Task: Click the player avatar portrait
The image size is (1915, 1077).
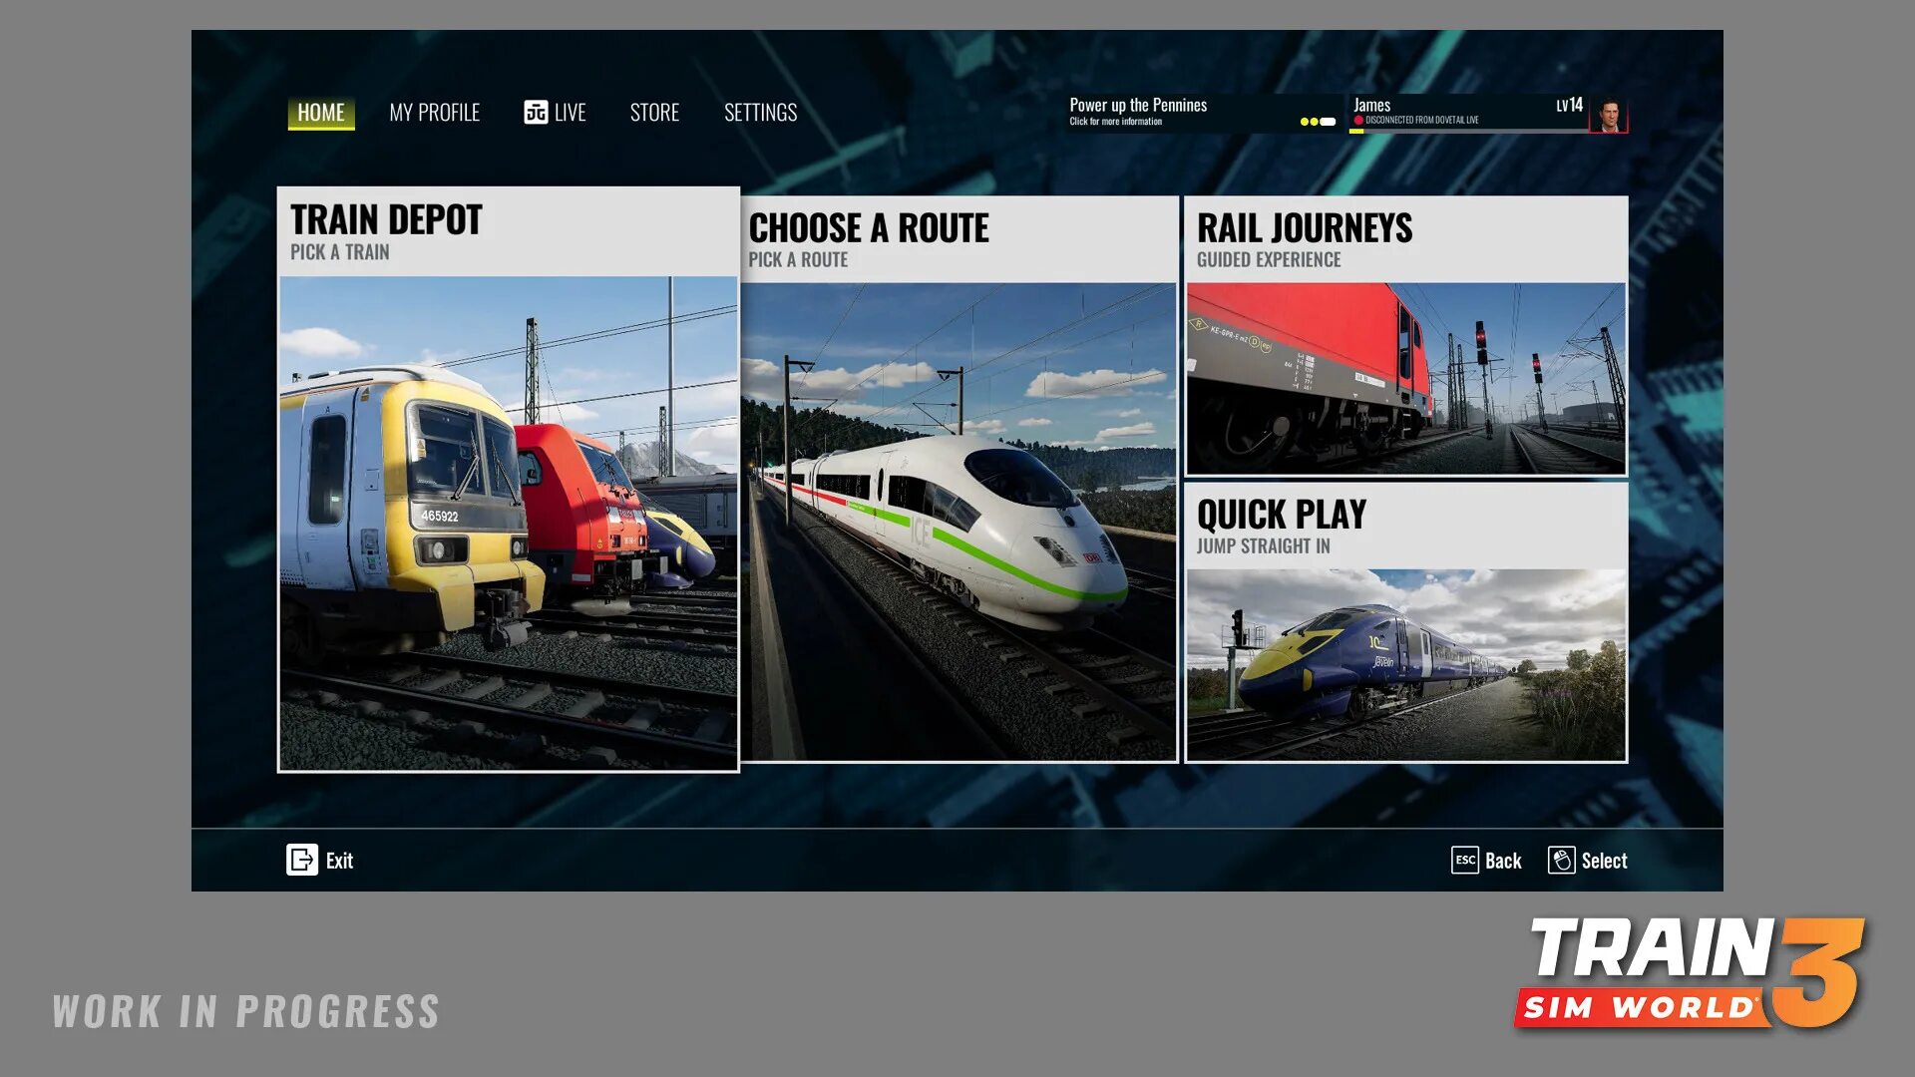Action: (x=1608, y=114)
